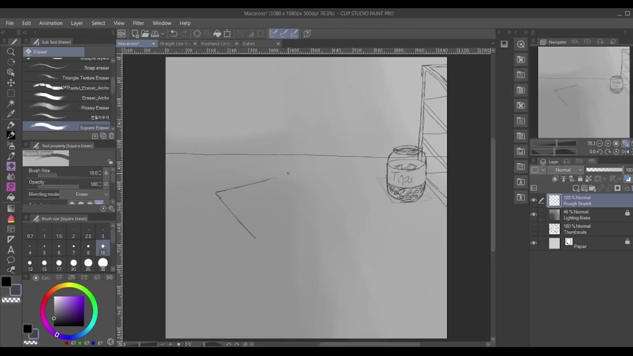The width and height of the screenshot is (633, 356).
Task: Select the Frame border tool
Action: (10, 229)
